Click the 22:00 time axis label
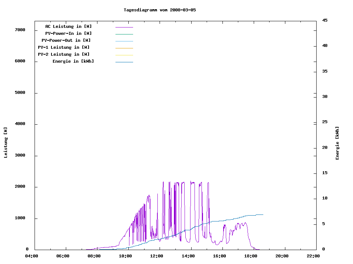Screen dimensions: 353x264 [x=313, y=256]
